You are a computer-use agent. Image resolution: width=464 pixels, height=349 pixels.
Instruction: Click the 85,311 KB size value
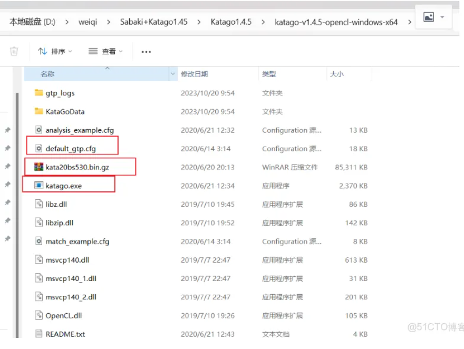tap(351, 168)
